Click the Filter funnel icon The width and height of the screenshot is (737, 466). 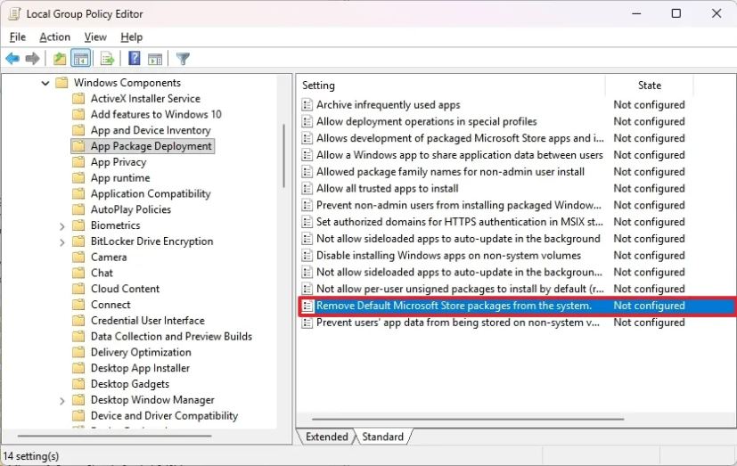(183, 59)
